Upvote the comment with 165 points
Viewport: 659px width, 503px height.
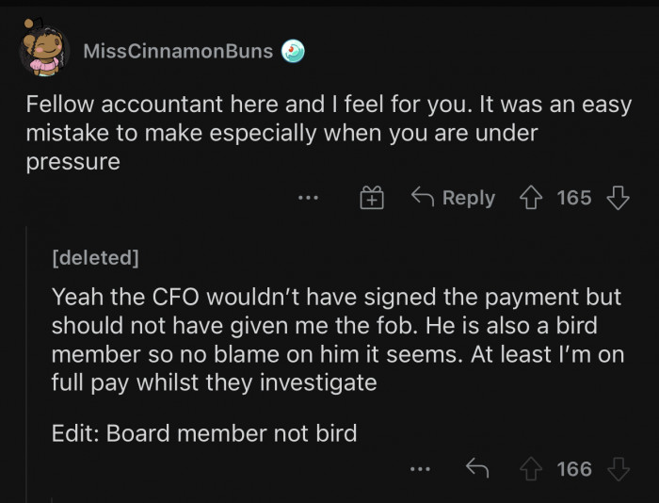coord(530,198)
